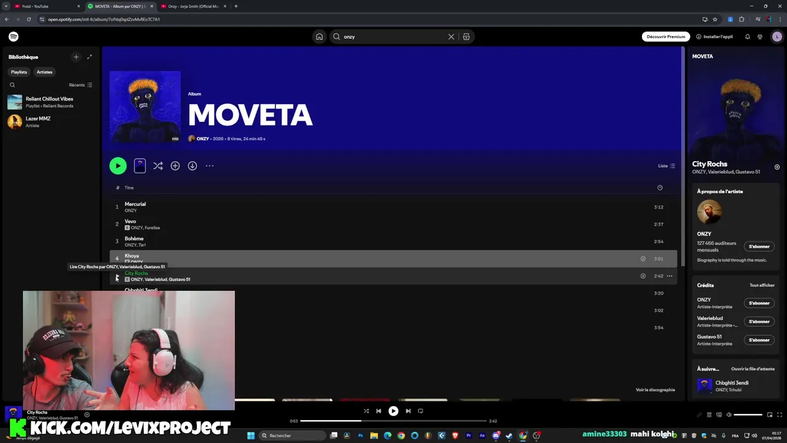Image resolution: width=787 pixels, height=443 pixels.
Task: Add the MOVETA album to library via plus icon
Action: pyautogui.click(x=175, y=166)
